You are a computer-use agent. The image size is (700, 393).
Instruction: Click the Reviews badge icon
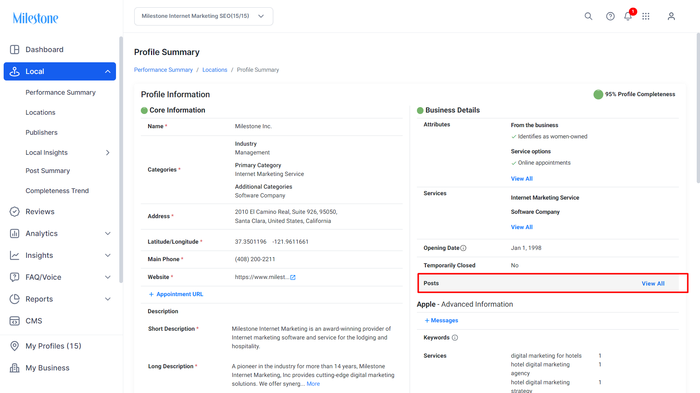[15, 212]
